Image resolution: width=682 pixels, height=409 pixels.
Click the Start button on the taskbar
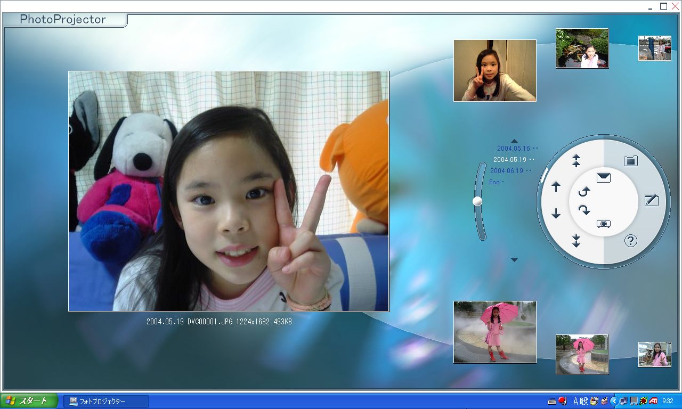pyautogui.click(x=29, y=401)
